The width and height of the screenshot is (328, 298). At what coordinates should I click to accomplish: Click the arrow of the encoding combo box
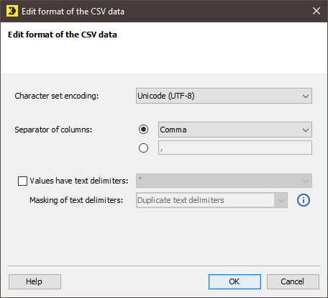(306, 96)
